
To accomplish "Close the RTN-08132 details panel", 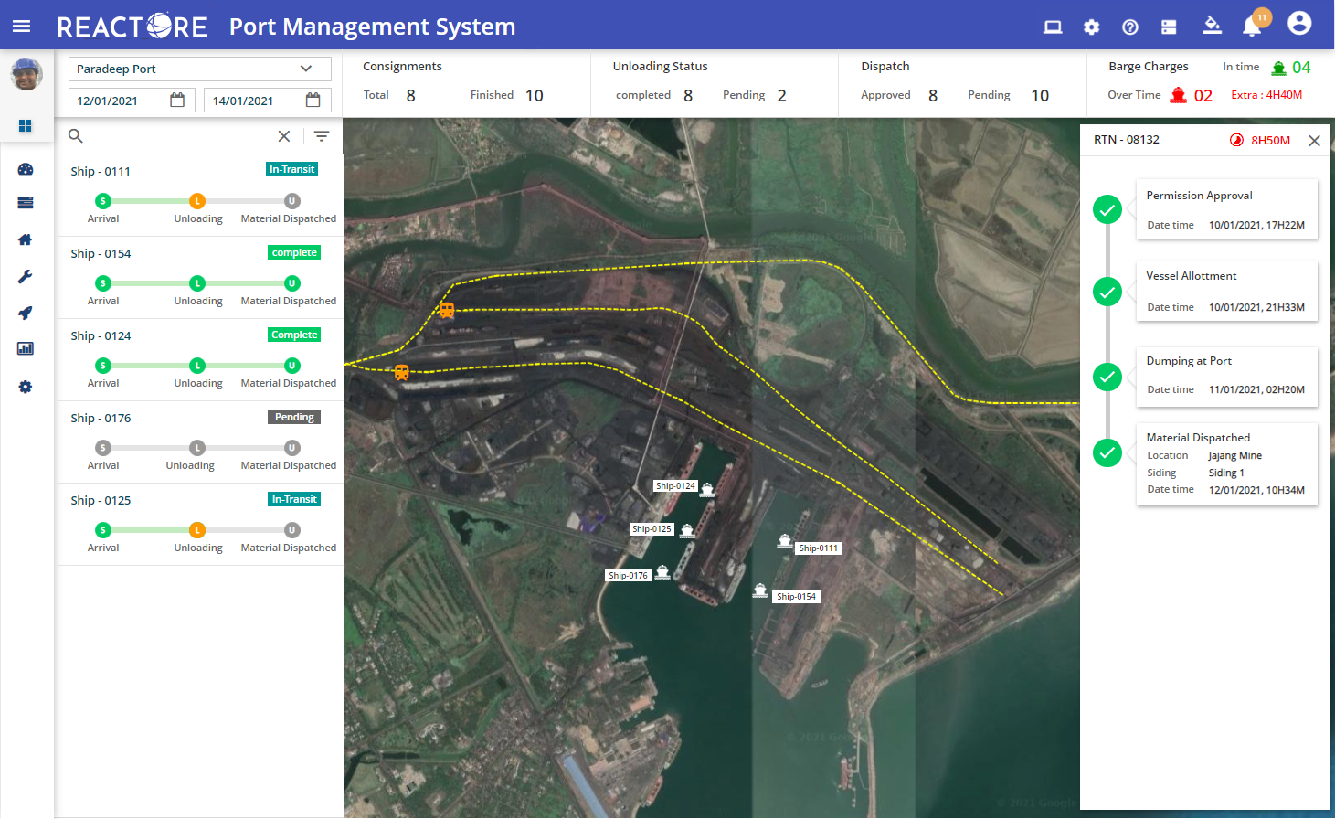I will [1315, 141].
